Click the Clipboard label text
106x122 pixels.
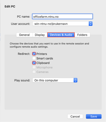tap(43, 63)
